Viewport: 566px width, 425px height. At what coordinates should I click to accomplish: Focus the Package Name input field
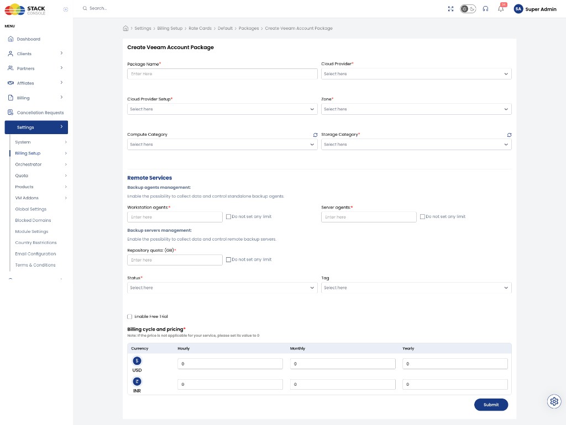coord(222,74)
